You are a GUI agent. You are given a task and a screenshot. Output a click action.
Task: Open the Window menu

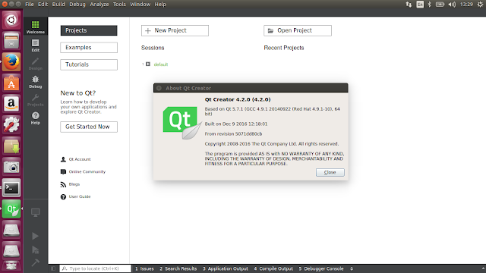pos(140,5)
